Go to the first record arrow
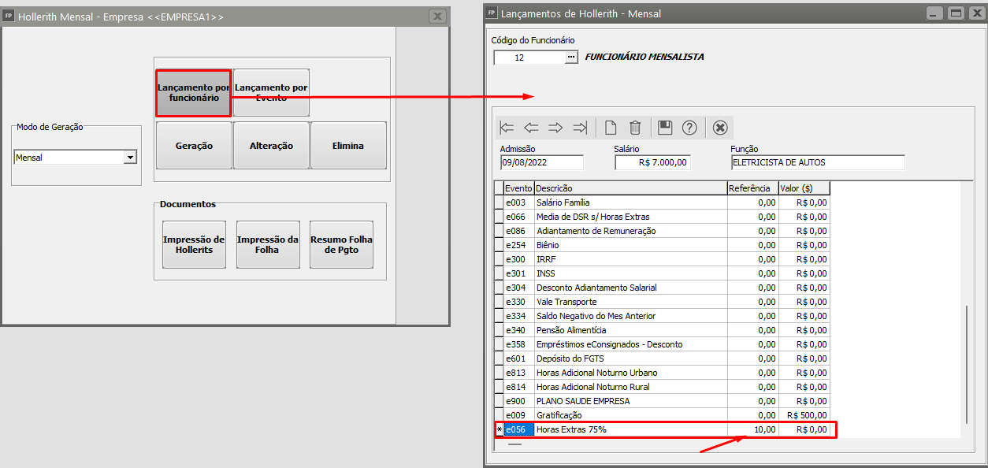Image resolution: width=988 pixels, height=468 pixels. pos(507,128)
